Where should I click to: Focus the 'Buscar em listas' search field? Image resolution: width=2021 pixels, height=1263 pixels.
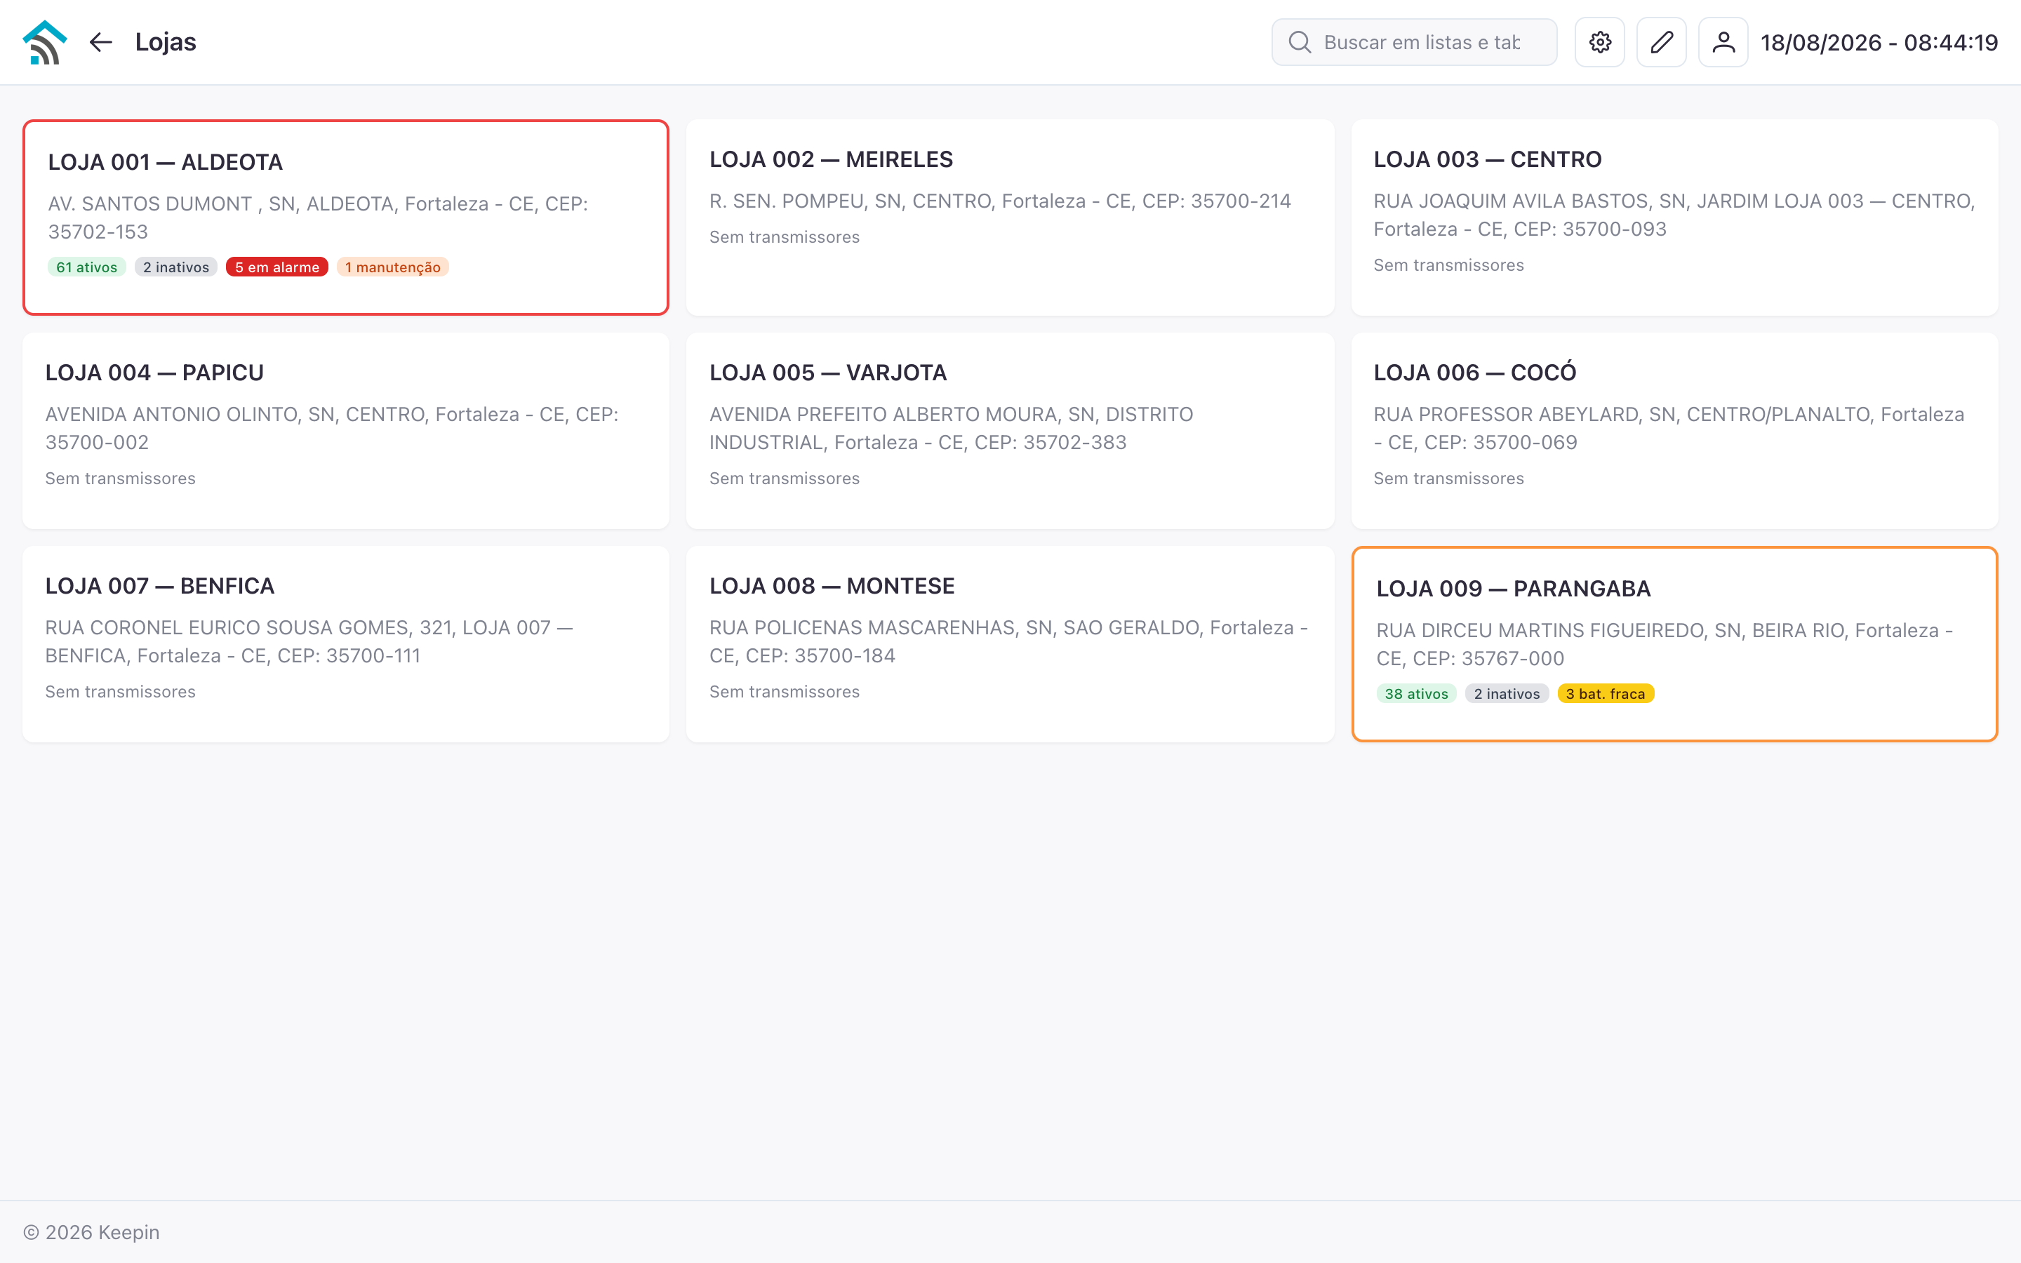(x=1414, y=42)
